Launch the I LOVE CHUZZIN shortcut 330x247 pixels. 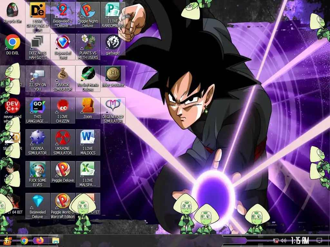click(x=63, y=111)
